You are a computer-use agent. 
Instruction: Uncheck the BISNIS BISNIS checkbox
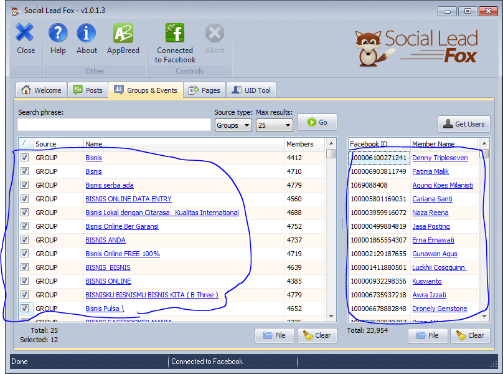pos(25,267)
